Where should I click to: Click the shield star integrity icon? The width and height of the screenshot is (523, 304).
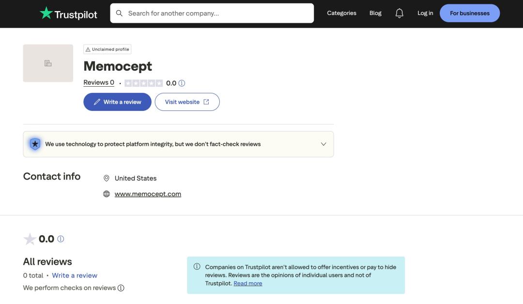tap(35, 144)
